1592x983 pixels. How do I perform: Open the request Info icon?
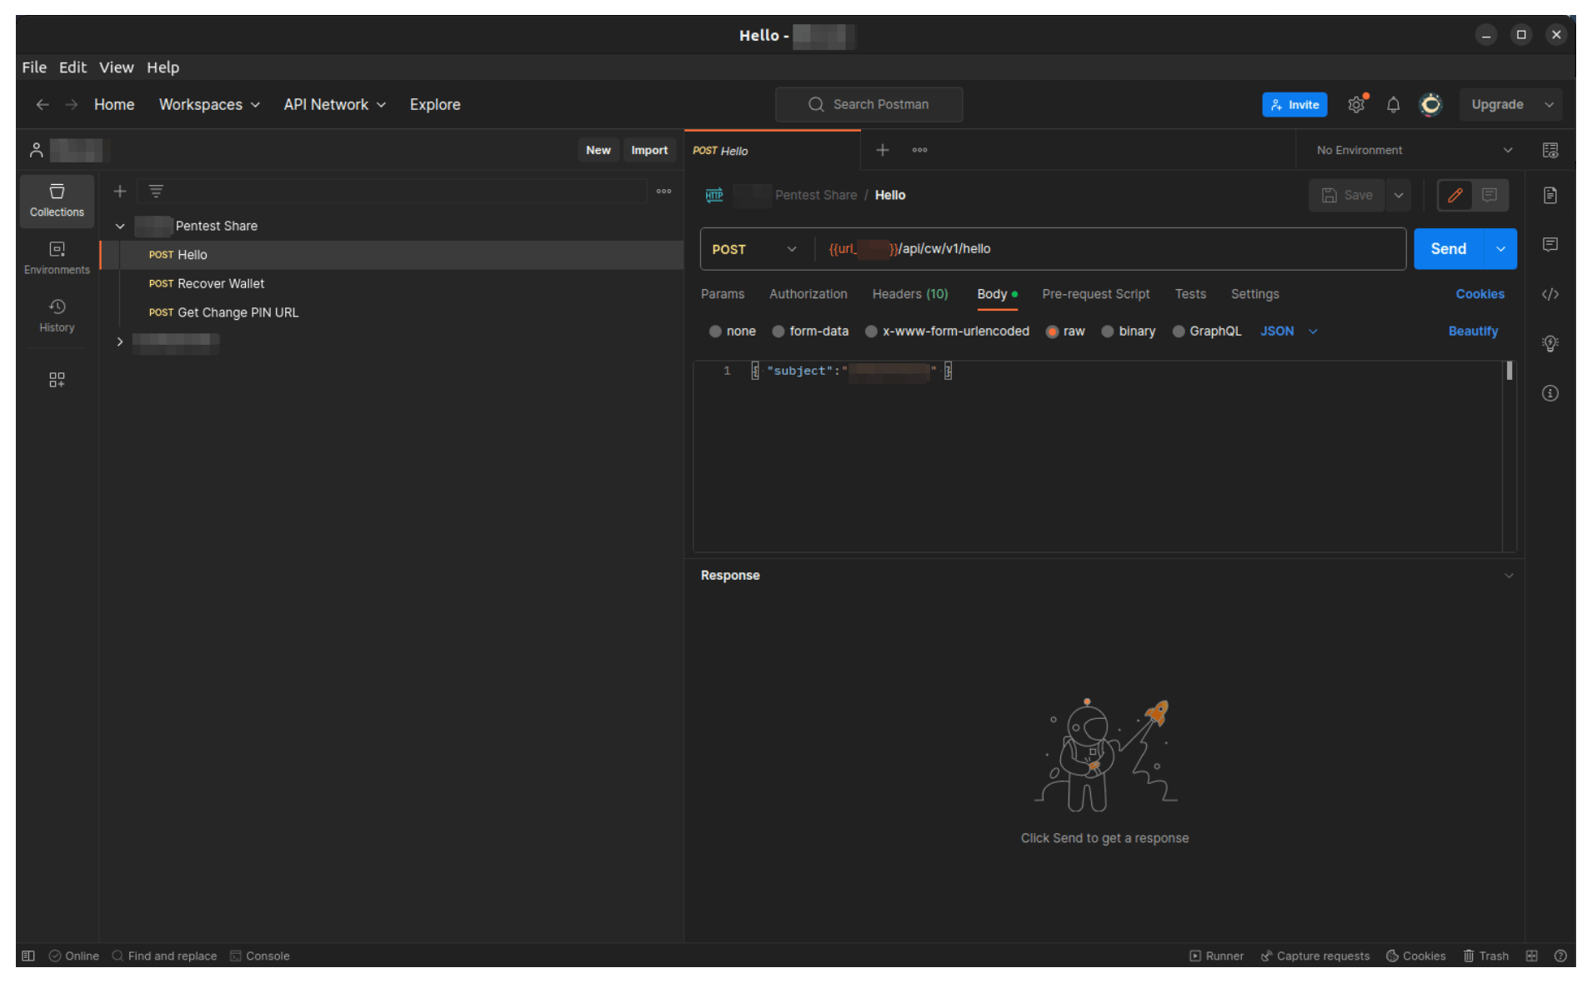coord(1550,393)
